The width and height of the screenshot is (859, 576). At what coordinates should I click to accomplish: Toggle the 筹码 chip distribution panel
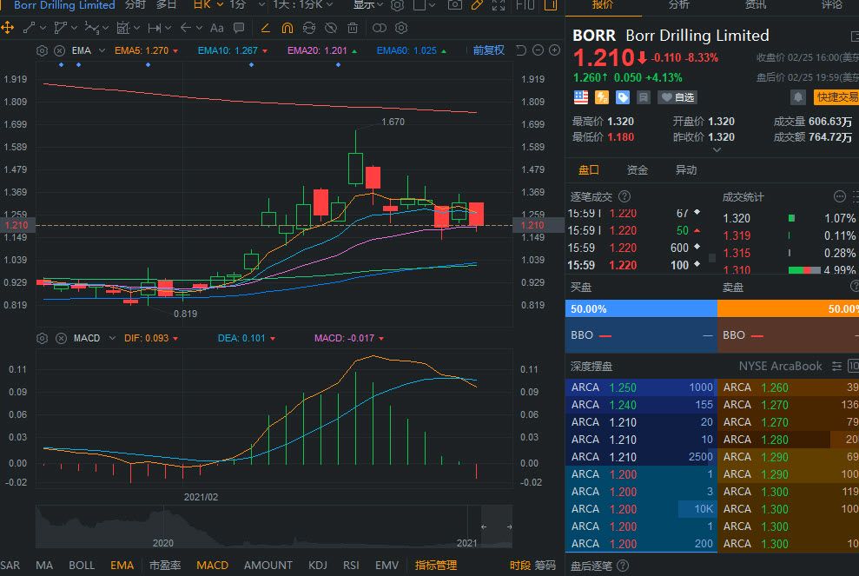[545, 566]
